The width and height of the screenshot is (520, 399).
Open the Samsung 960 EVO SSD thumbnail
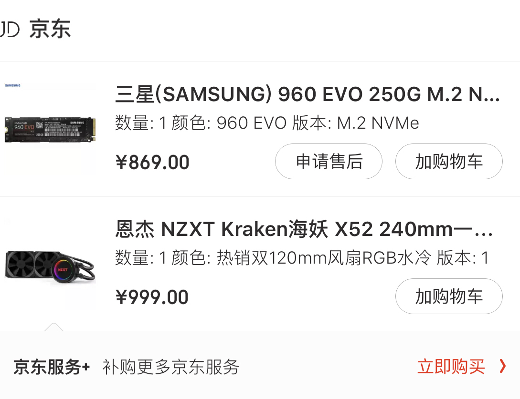coord(50,130)
